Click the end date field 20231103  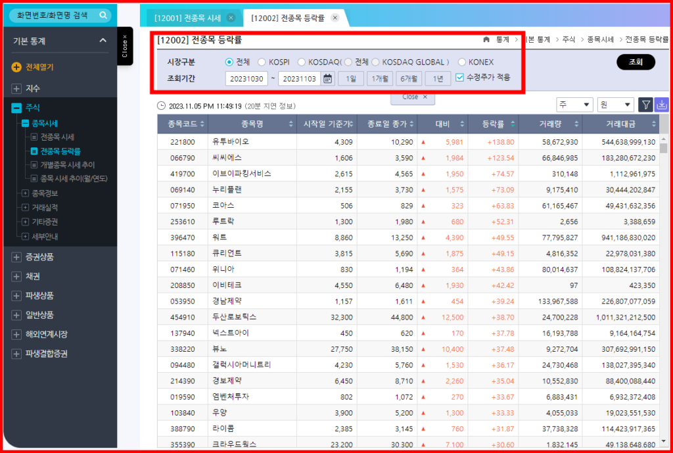pyautogui.click(x=300, y=79)
